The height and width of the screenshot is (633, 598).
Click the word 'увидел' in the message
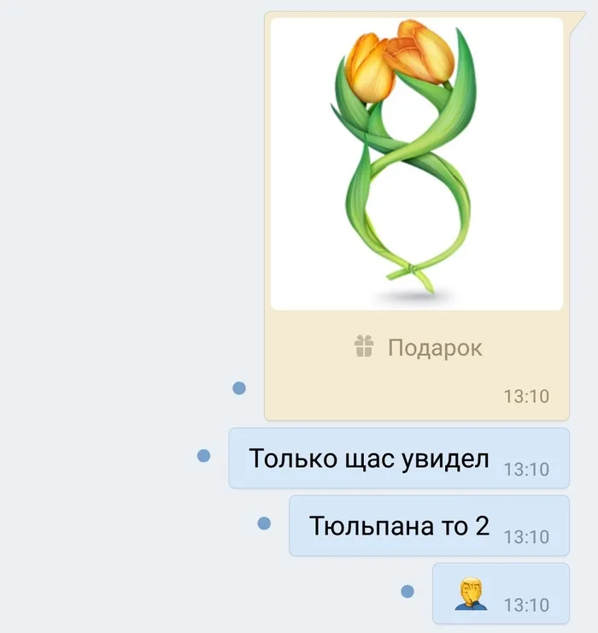[445, 459]
